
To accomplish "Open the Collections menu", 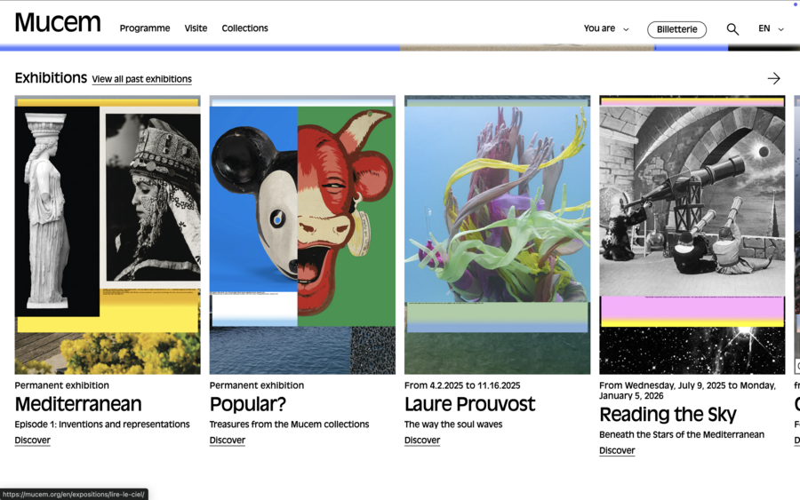I will [x=245, y=28].
